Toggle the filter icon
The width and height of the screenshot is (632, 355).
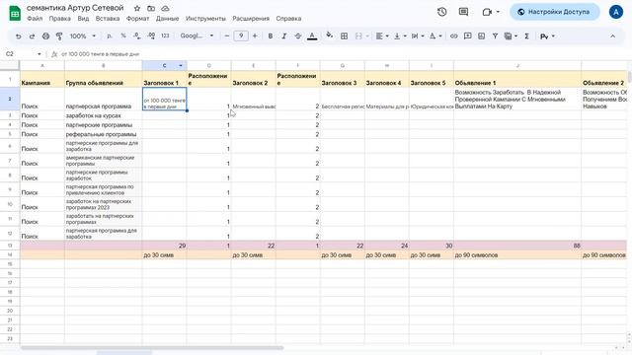click(x=495, y=36)
